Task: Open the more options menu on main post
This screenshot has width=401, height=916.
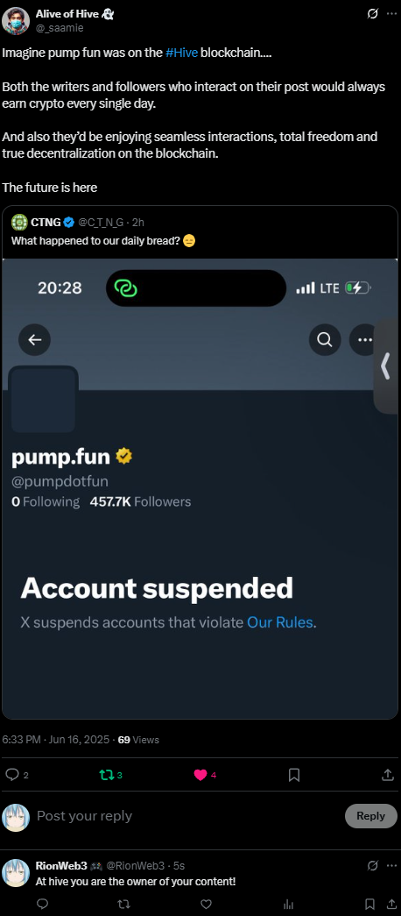Action: (x=391, y=14)
